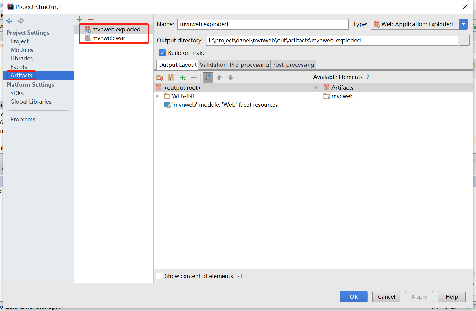Toggle the Build on make checkbox
Screen dimensions: 476x311
pyautogui.click(x=163, y=53)
